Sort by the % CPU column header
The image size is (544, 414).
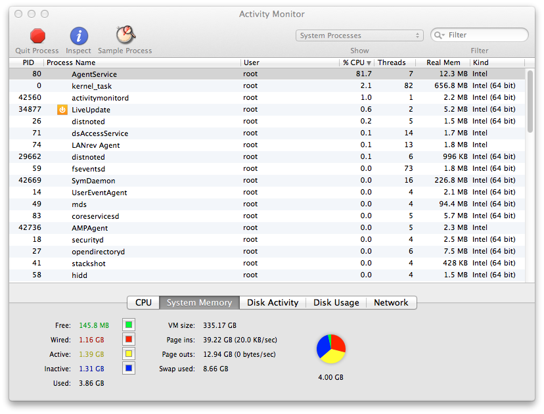click(357, 62)
